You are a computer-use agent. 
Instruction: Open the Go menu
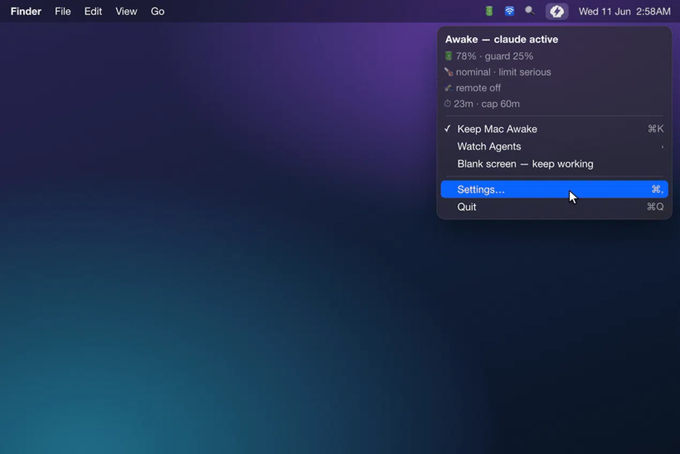157,11
